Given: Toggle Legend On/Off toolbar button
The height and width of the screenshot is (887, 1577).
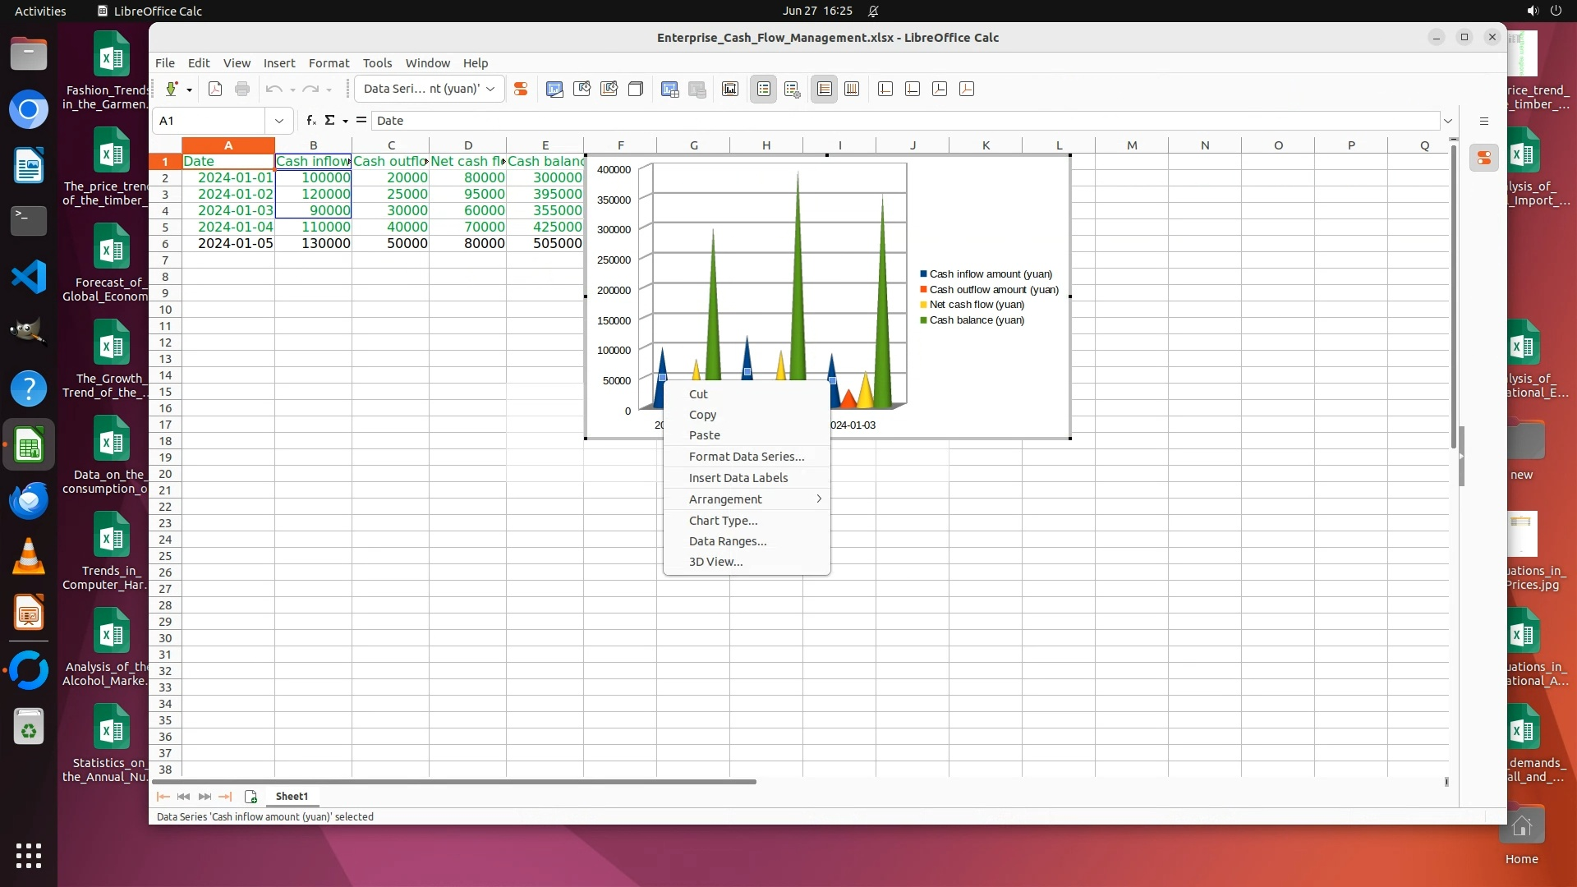Looking at the screenshot, I should click(763, 89).
